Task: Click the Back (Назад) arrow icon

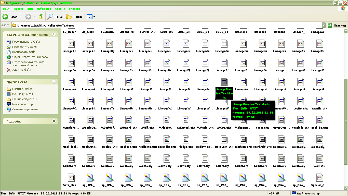Action: coord(5,17)
